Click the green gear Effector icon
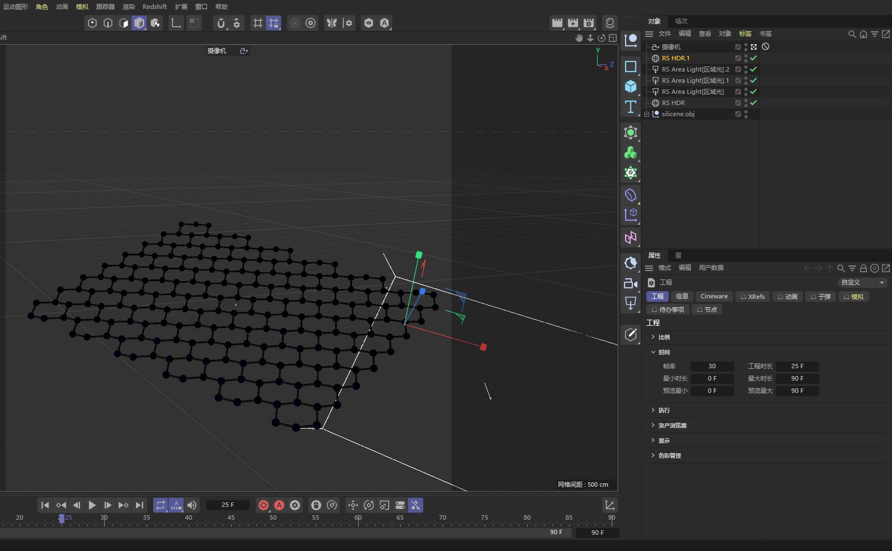This screenshot has height=551, width=892. [631, 173]
